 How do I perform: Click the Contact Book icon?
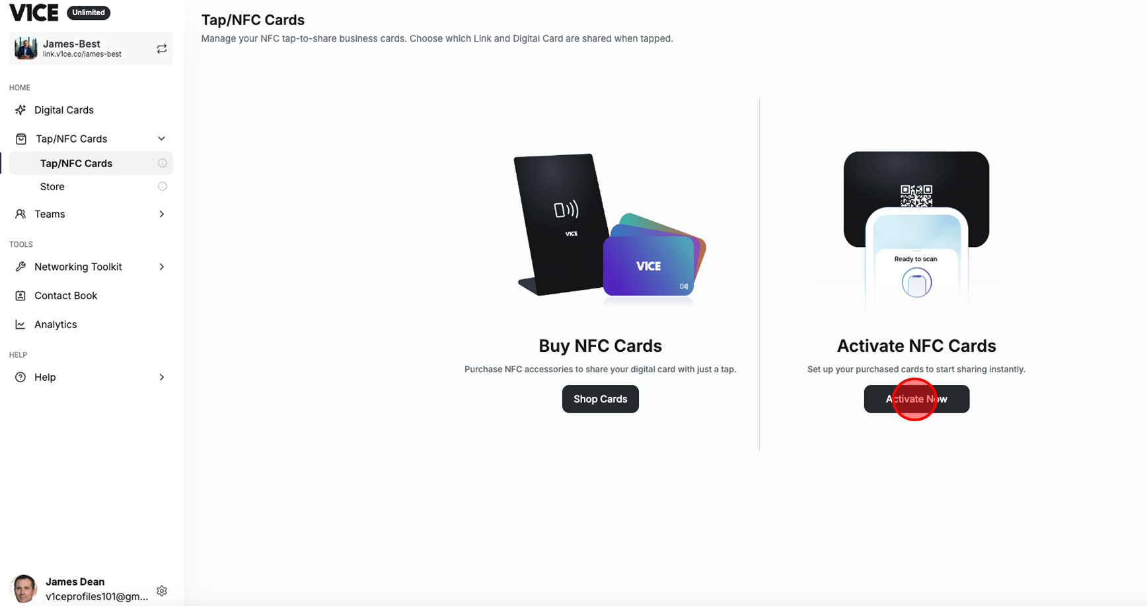tap(20, 296)
